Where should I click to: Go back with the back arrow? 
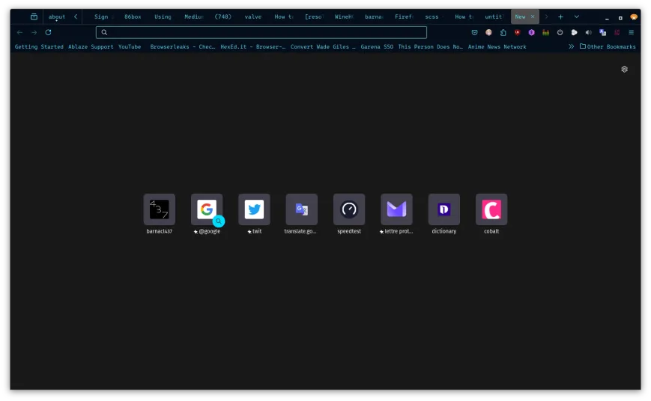pyautogui.click(x=19, y=32)
